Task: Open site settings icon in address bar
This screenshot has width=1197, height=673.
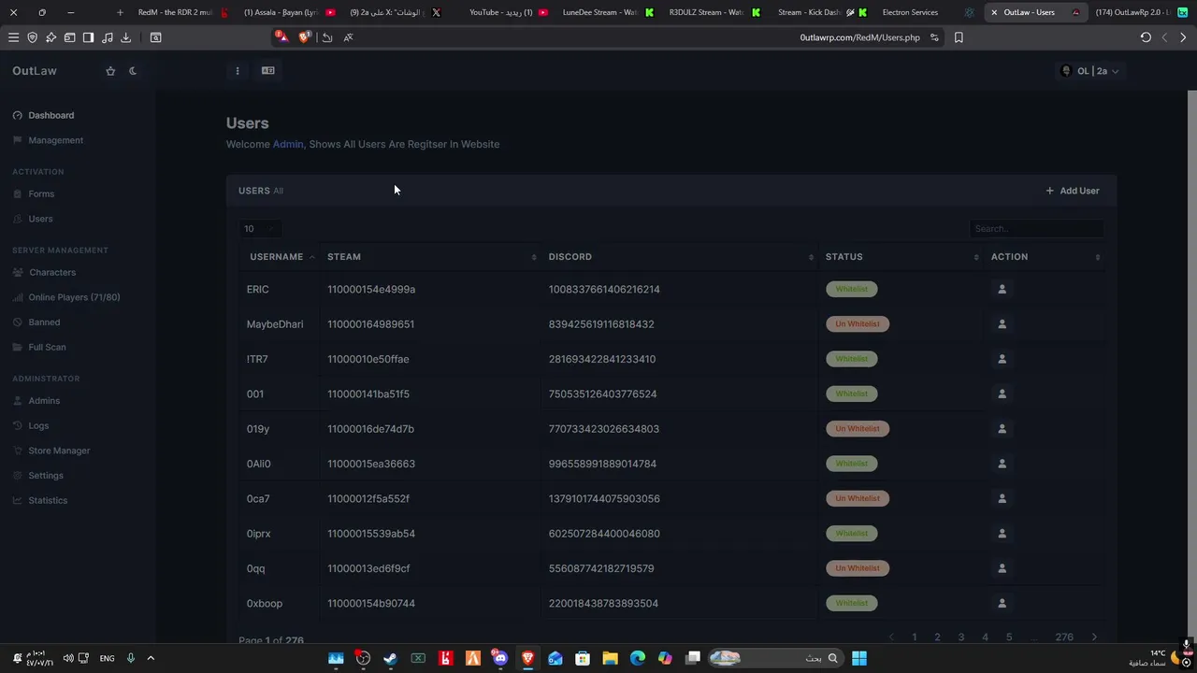Action: click(x=934, y=37)
